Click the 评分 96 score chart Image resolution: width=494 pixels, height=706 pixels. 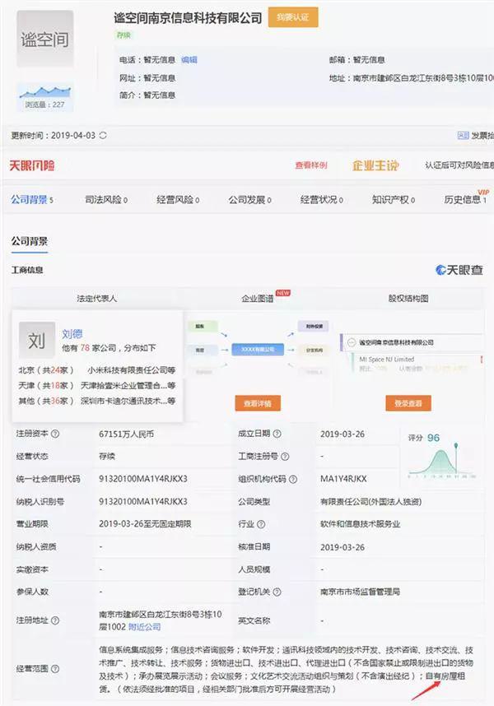441,456
